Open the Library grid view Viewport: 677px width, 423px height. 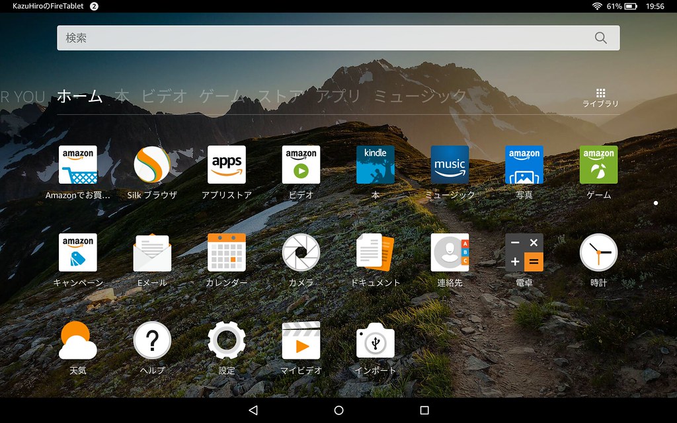coord(600,98)
